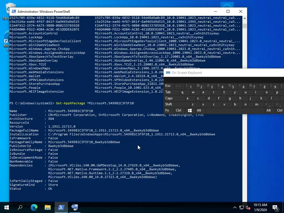Click Microsoft.XboxGameOverlay in name column
Viewport: 284px width, 213px height.
click(x=34, y=60)
